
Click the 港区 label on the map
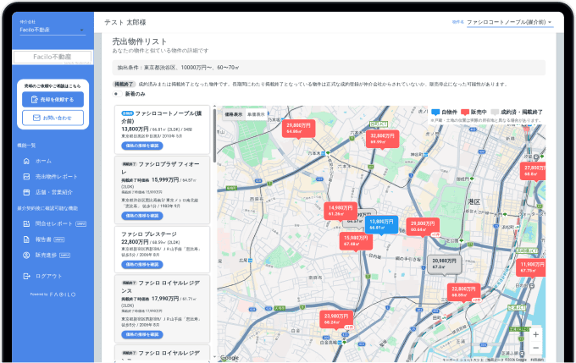point(474,202)
